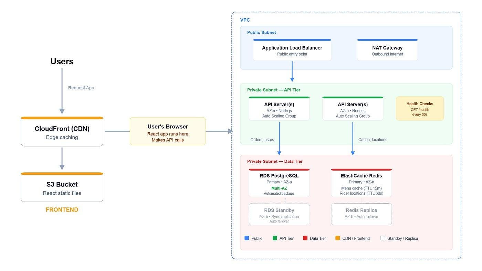Select the Health Checks heading

pyautogui.click(x=420, y=104)
